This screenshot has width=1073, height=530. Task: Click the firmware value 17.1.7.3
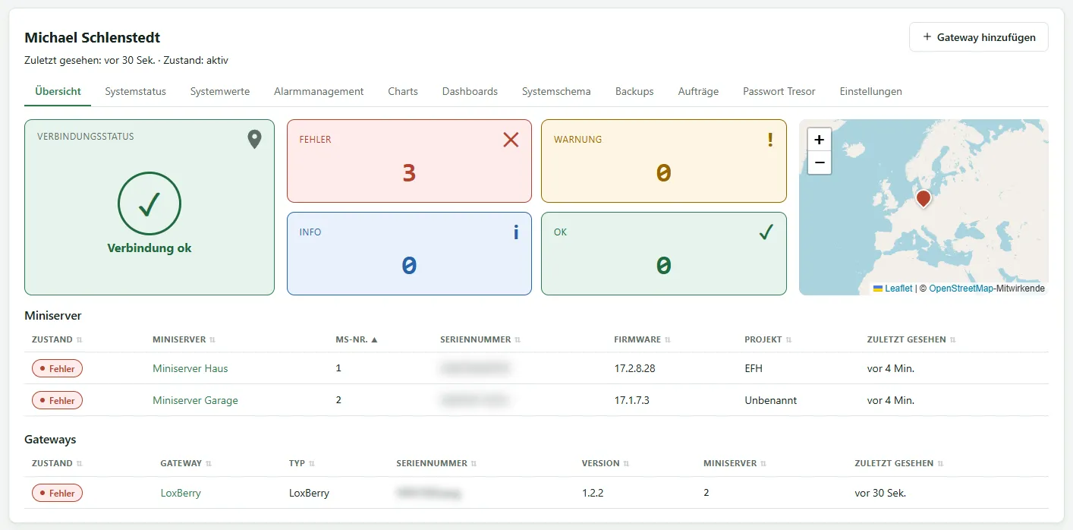631,400
